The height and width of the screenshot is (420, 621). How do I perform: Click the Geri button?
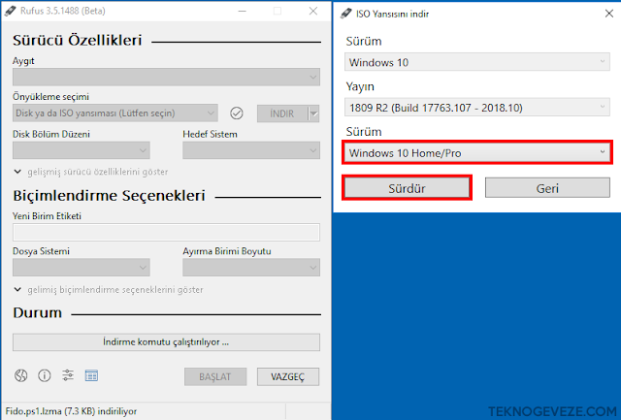[547, 188]
